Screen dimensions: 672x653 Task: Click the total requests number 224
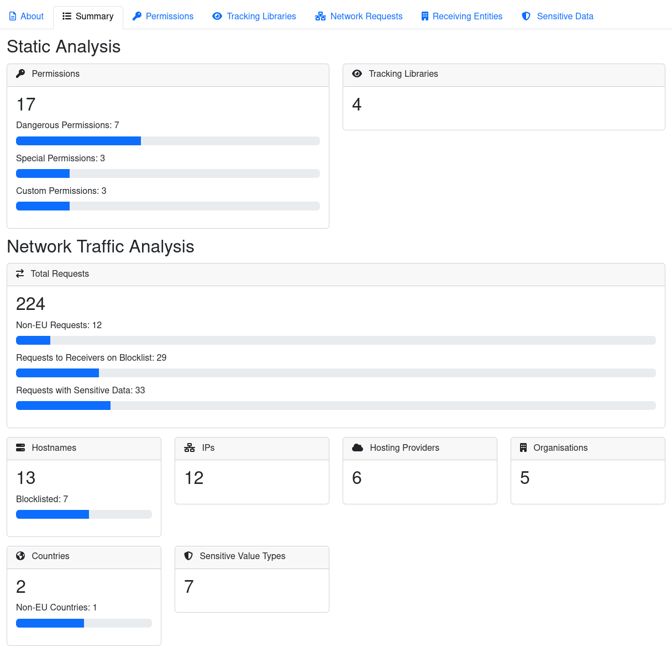(x=30, y=304)
